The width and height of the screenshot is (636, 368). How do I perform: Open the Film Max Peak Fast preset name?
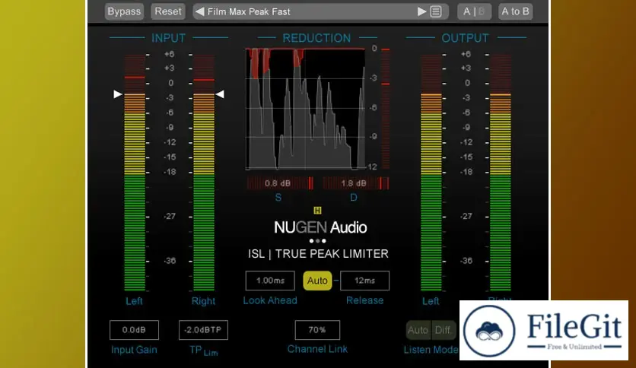(249, 11)
